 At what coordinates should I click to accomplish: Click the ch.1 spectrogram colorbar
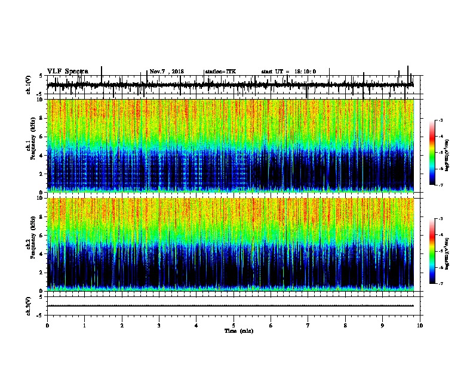click(432, 153)
